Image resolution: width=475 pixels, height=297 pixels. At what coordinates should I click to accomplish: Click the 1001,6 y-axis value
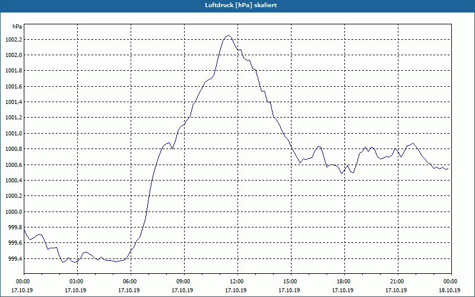coord(14,87)
